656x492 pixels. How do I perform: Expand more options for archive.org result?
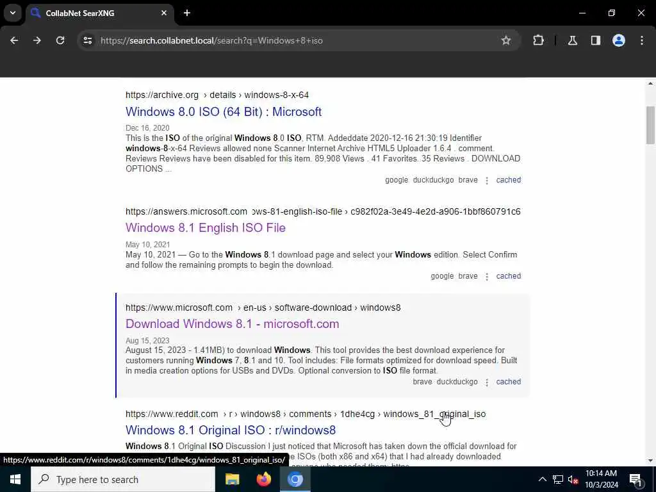click(x=487, y=180)
